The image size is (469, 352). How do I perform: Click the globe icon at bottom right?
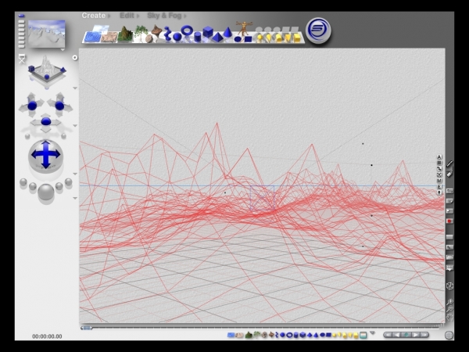449,336
